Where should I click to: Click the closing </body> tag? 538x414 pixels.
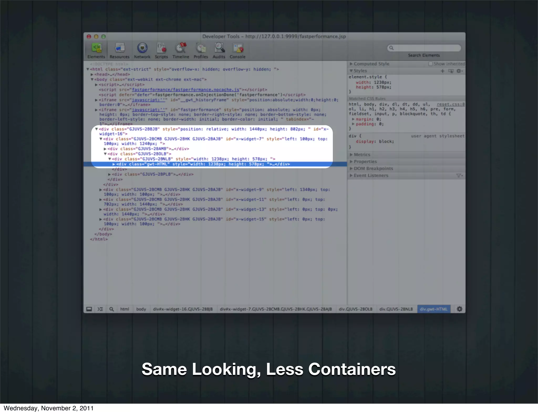[x=103, y=234]
